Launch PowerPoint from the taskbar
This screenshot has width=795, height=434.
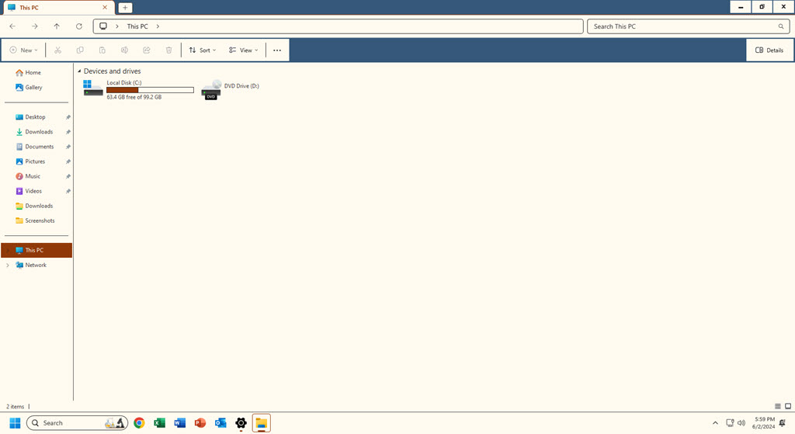200,423
